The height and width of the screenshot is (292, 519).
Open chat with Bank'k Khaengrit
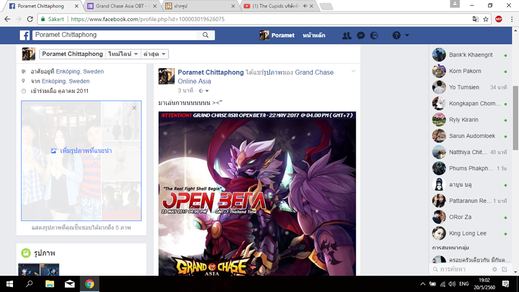point(470,55)
